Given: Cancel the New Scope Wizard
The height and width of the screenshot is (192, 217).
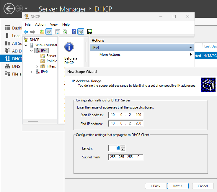Looking at the screenshot, I should pyautogui.click(x=203, y=186).
